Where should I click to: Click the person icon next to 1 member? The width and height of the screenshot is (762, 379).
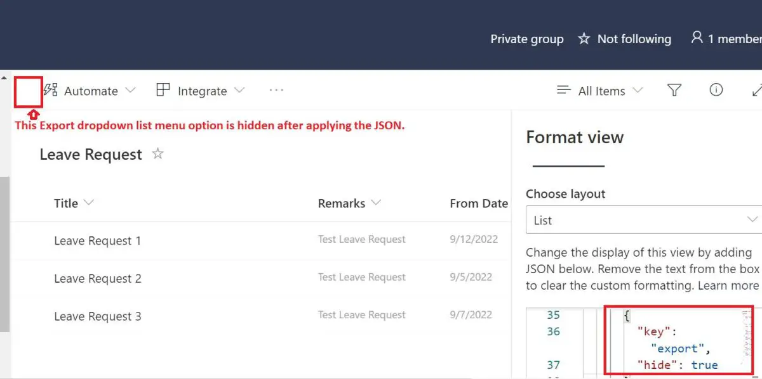tap(697, 38)
